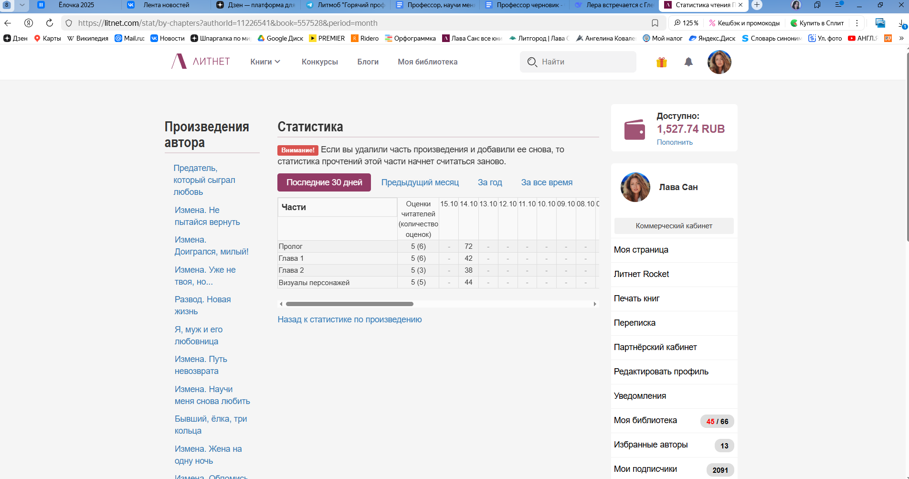
Task: Select the Последние 30 дней tab
Action: pyautogui.click(x=324, y=182)
